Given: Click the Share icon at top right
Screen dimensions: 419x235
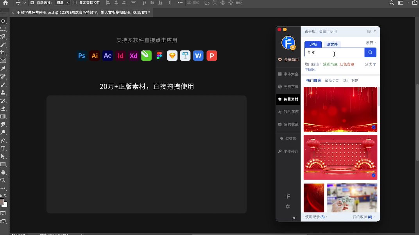Looking at the screenshot, I should [415, 3].
